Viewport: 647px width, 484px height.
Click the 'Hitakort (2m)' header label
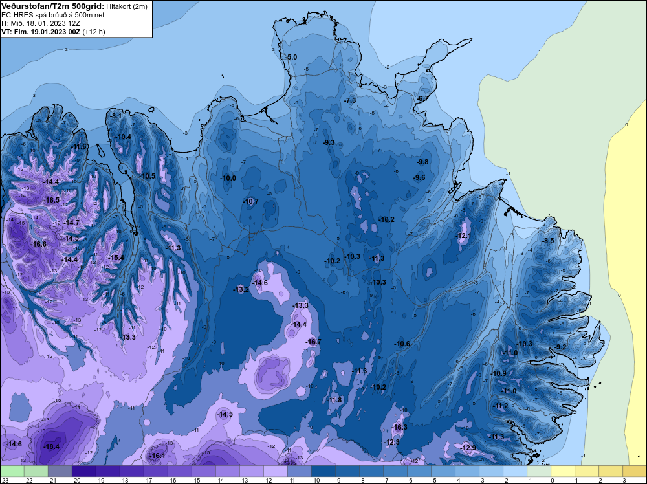pos(127,6)
